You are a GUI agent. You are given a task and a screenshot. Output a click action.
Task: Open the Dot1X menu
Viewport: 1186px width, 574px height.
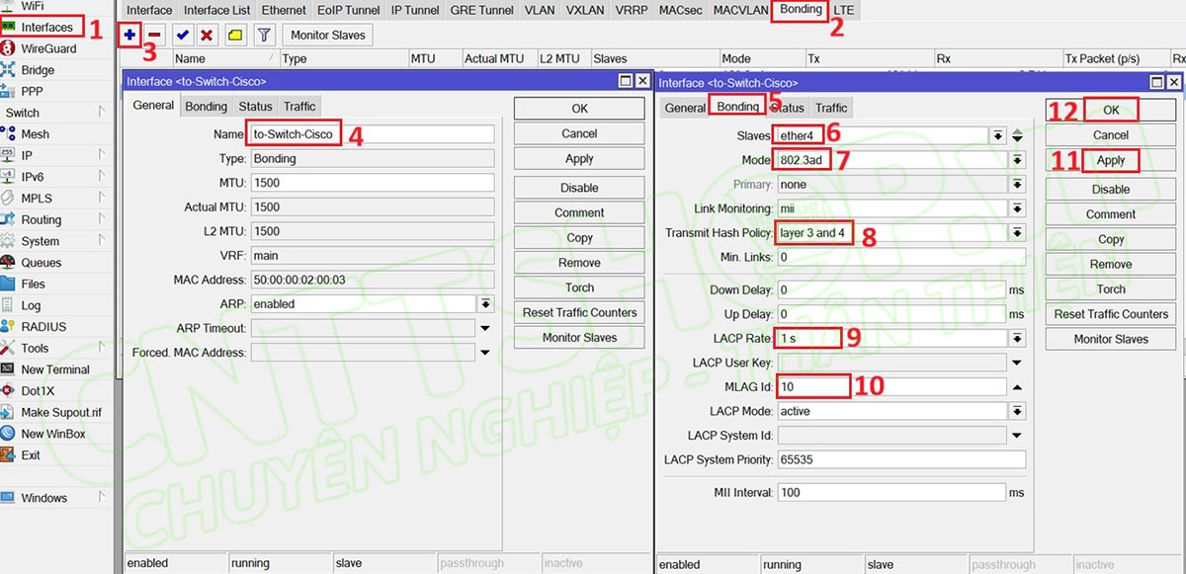point(38,391)
